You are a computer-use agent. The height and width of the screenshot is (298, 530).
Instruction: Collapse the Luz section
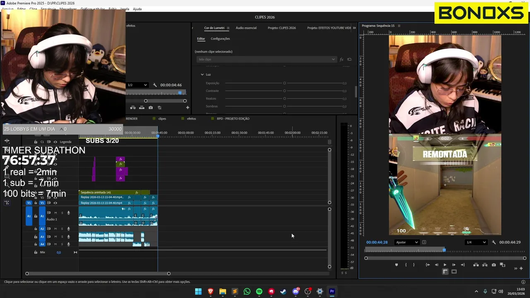coord(202,74)
